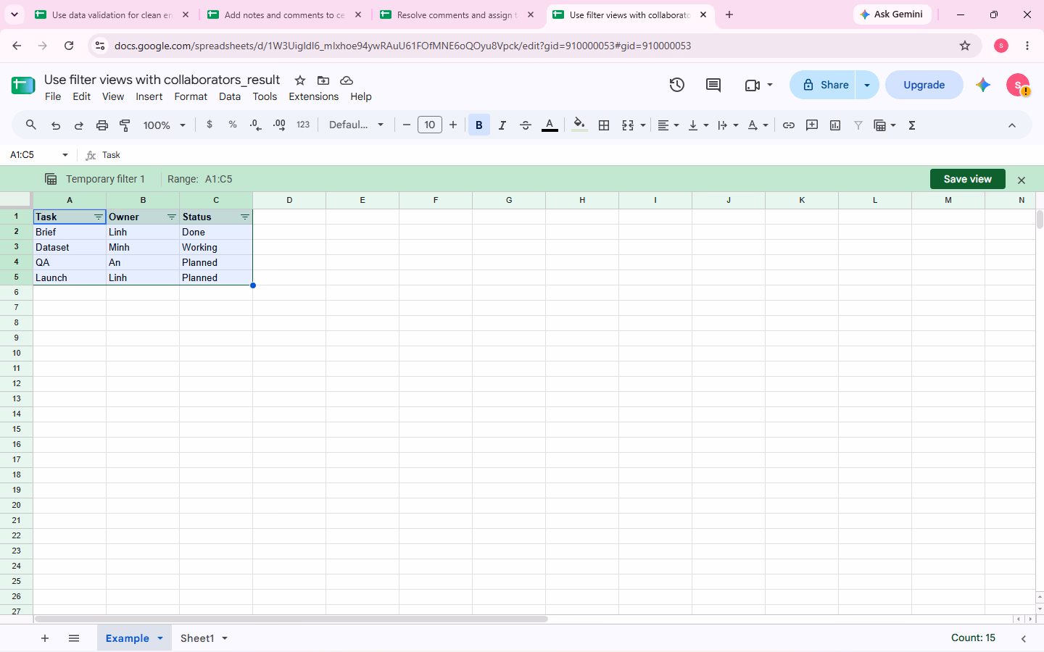The image size is (1044, 652).
Task: Expand the Share options arrow
Action: pos(867,85)
